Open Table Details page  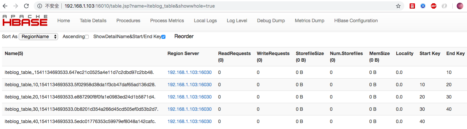click(x=93, y=21)
